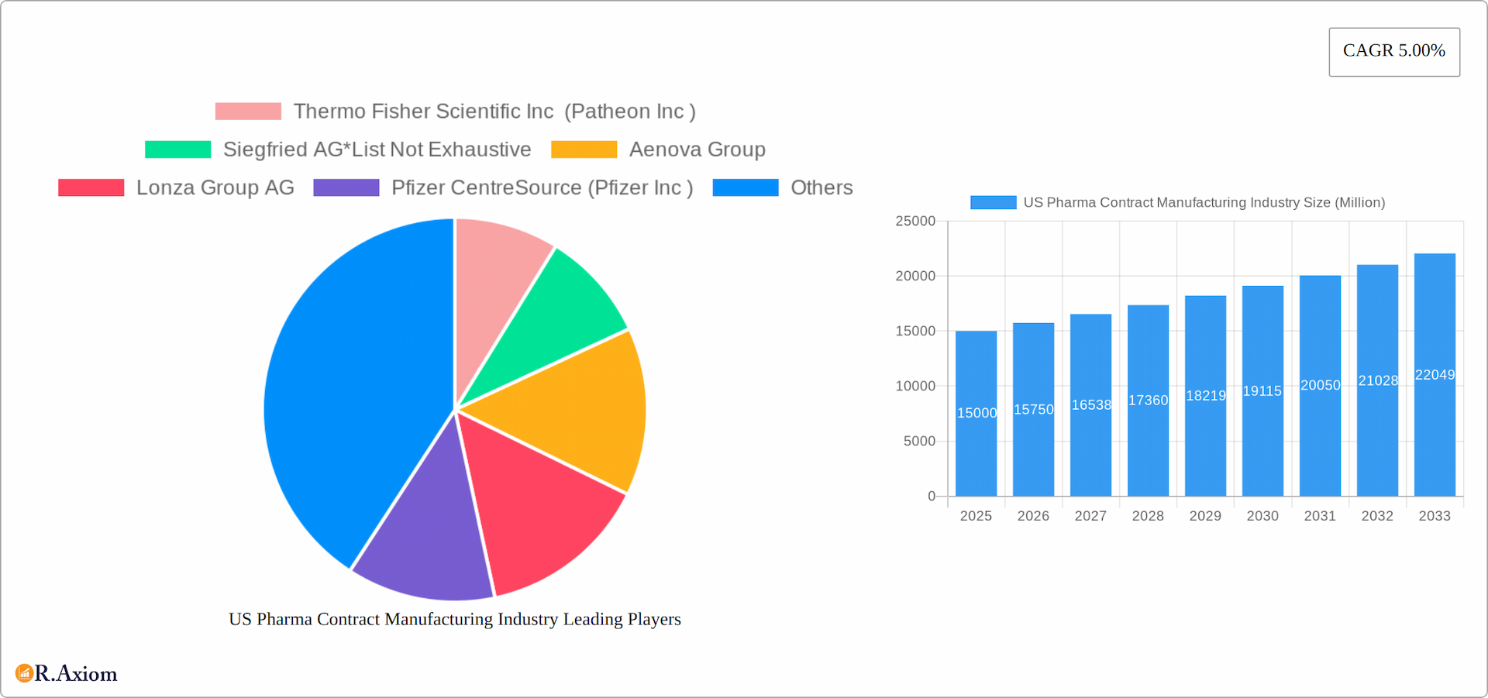This screenshot has width=1488, height=698.
Task: Select the Thermo Fisher Scientific legend label
Action: [x=494, y=111]
